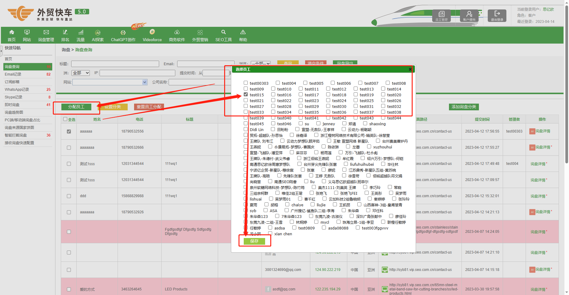Uncheck the test015 employee checkbox
This screenshot has height=295, width=569.
click(x=246, y=94)
